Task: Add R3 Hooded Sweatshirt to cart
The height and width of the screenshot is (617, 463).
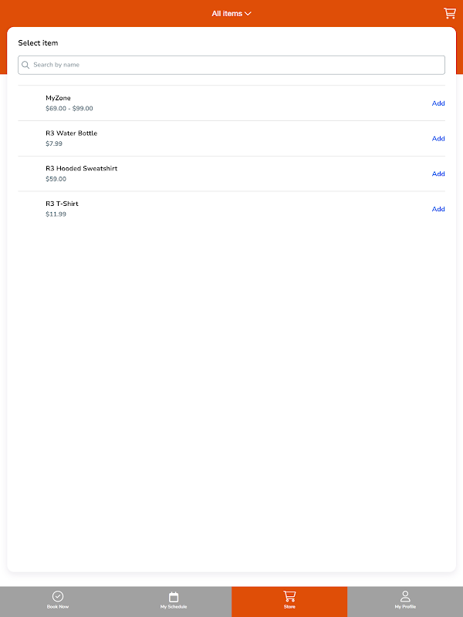Action: (x=438, y=174)
